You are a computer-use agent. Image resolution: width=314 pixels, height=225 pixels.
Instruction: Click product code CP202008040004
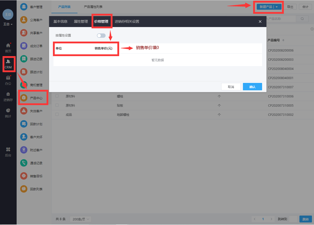tap(281, 69)
